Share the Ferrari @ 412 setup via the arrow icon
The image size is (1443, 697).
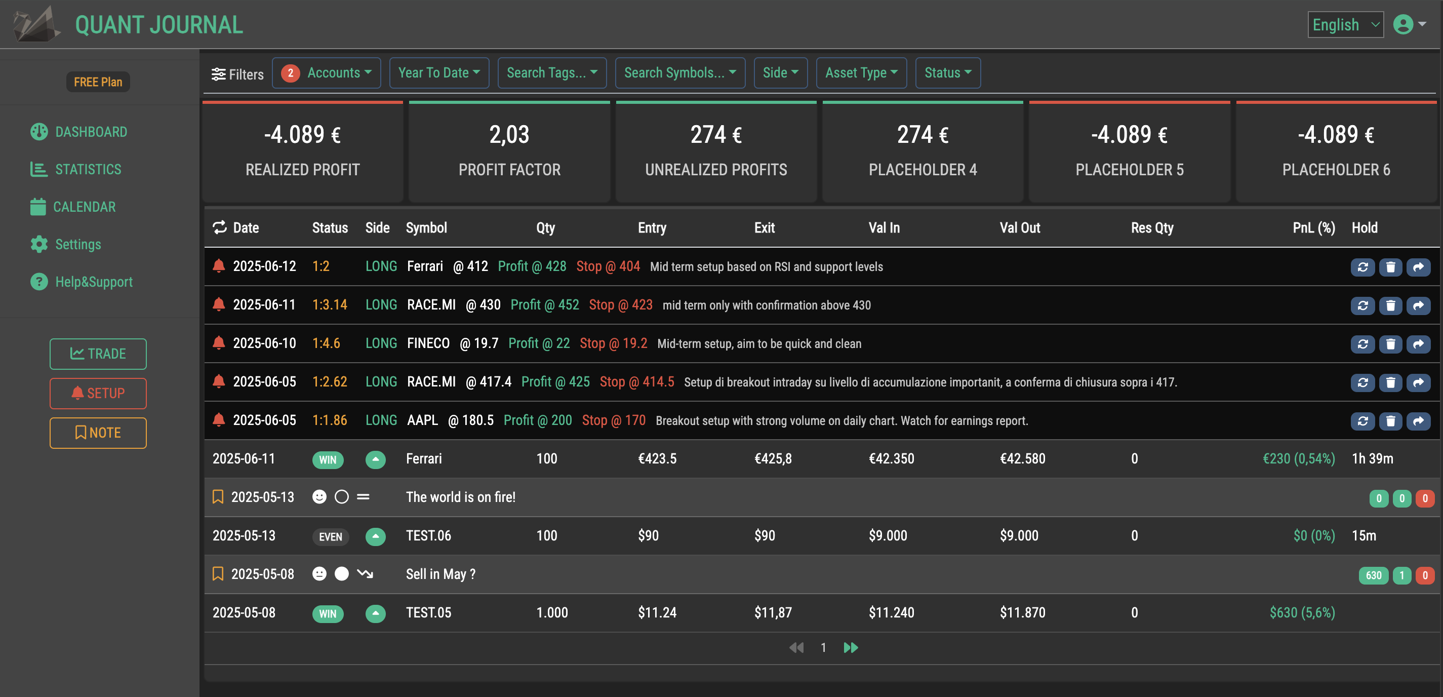[1418, 267]
